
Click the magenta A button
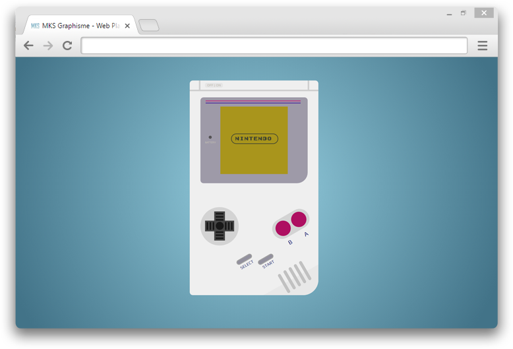pyautogui.click(x=299, y=219)
